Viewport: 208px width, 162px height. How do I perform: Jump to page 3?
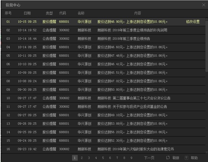point(89,158)
